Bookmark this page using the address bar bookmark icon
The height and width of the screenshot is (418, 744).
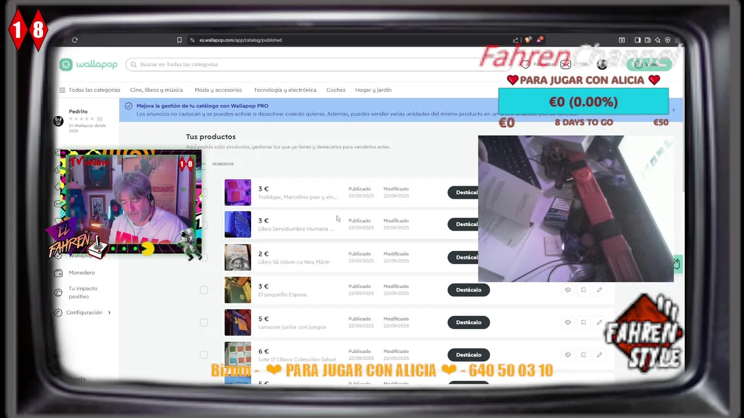[179, 40]
